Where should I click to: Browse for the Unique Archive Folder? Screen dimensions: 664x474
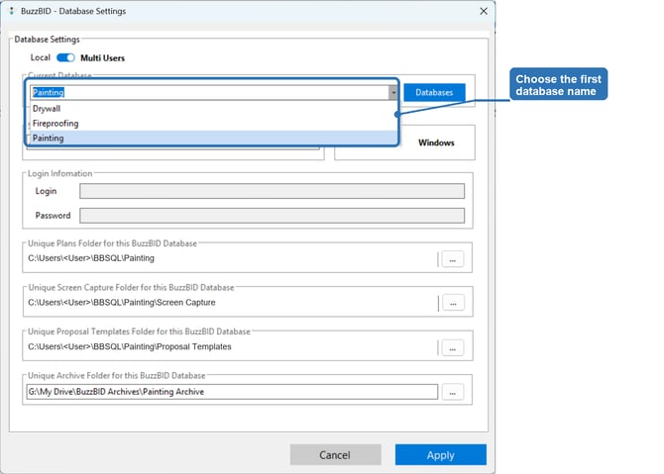click(x=452, y=392)
